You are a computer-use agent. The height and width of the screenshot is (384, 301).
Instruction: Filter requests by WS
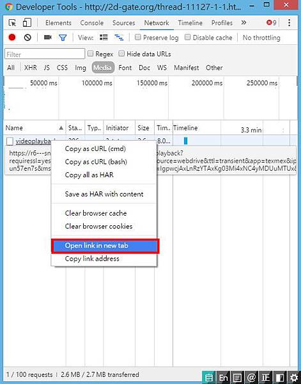162,68
